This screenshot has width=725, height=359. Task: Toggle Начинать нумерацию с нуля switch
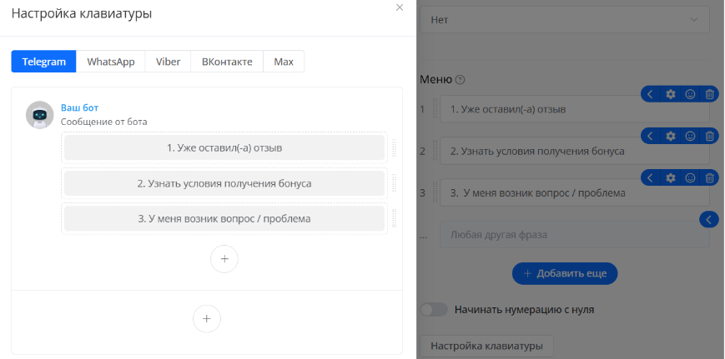[434, 309]
